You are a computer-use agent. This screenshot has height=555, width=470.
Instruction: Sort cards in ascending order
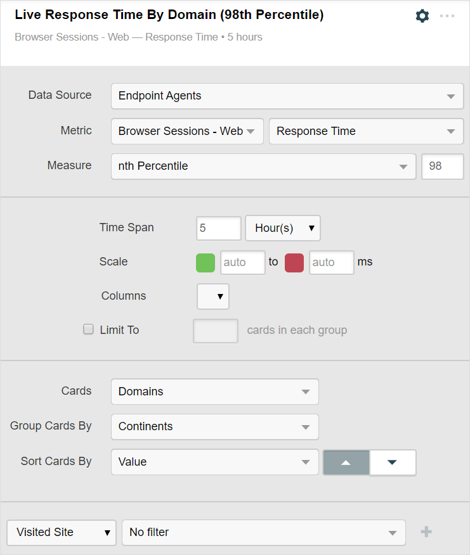pyautogui.click(x=346, y=462)
